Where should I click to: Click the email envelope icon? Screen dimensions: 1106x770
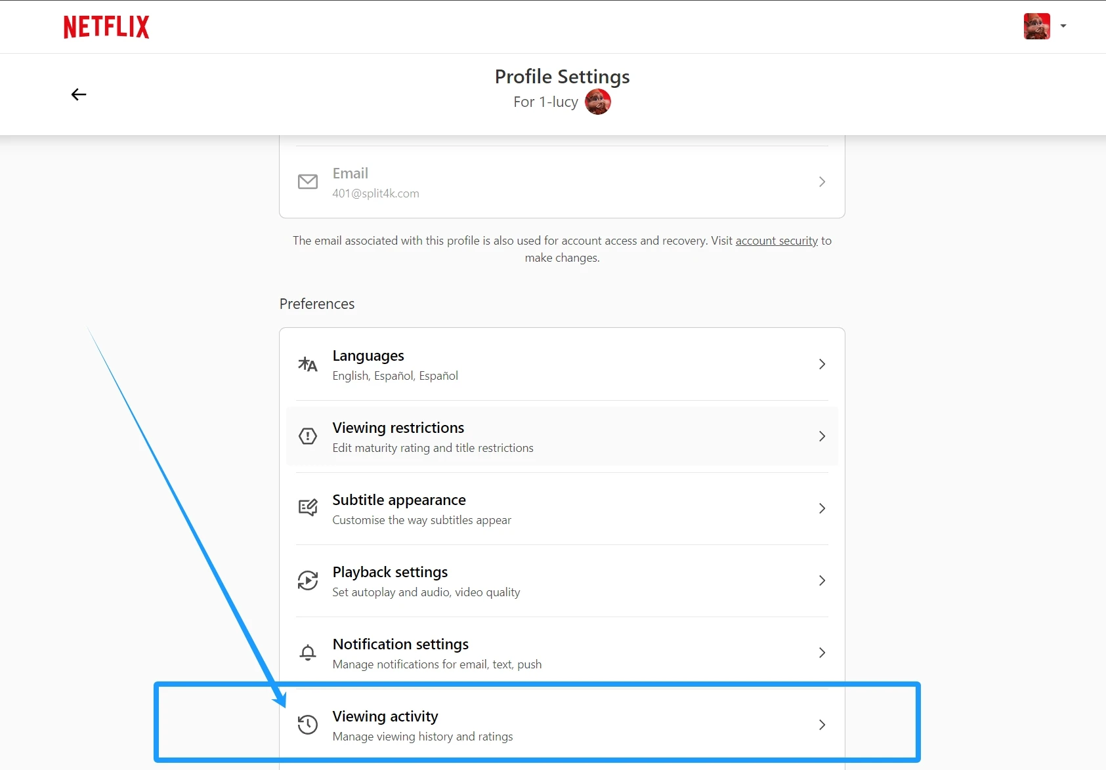click(x=308, y=182)
